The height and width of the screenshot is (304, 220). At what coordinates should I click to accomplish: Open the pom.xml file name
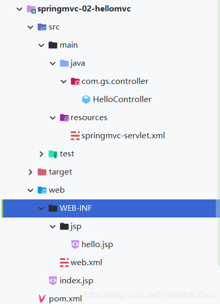[x=65, y=299]
